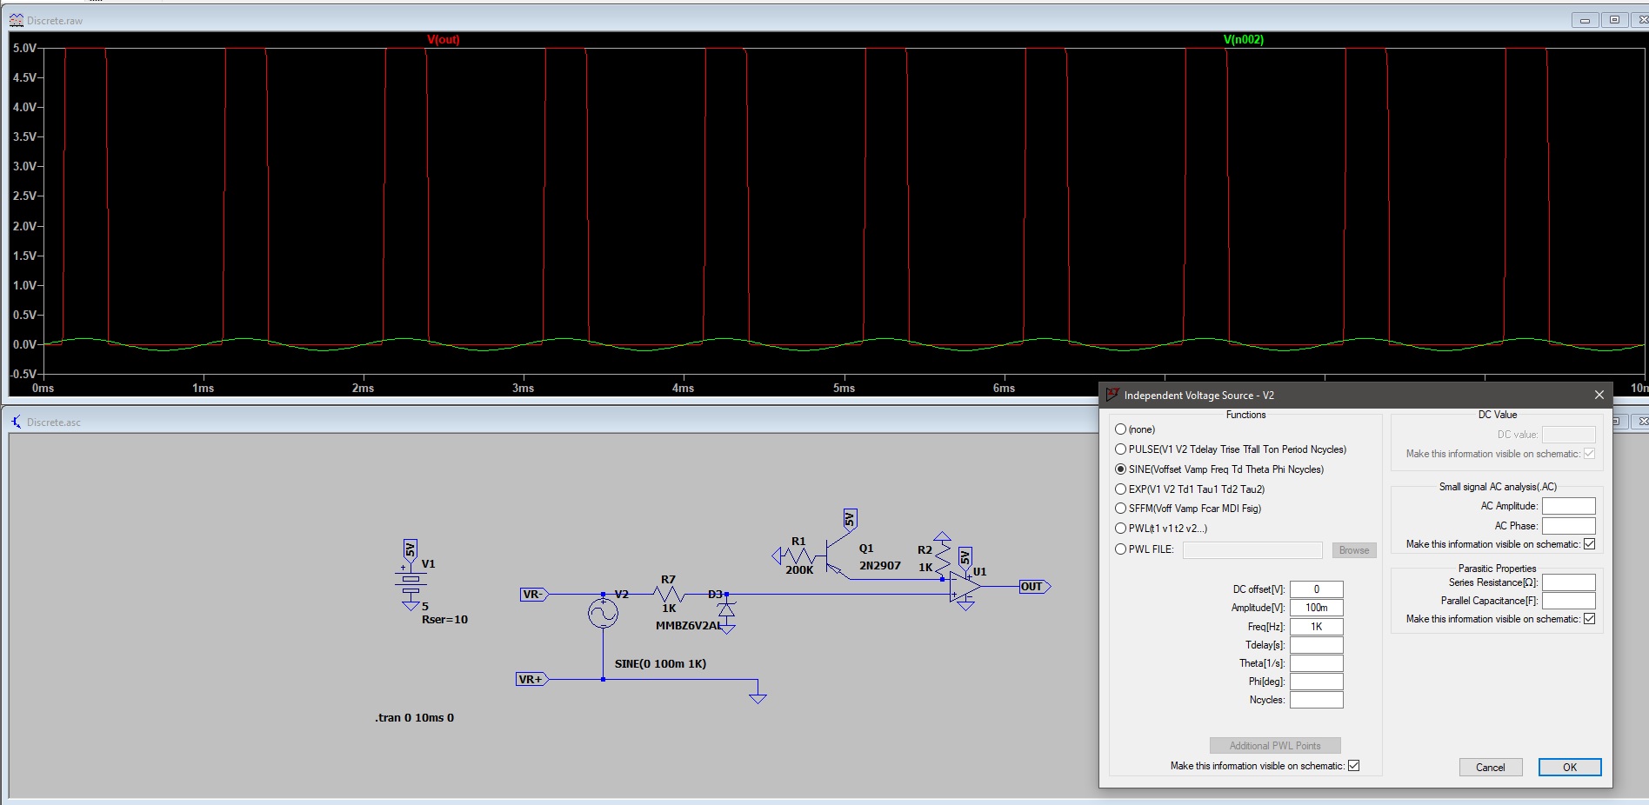Click the V2 sine voltage source symbol
Viewport: 1649px width, 805px height.
pyautogui.click(x=603, y=614)
